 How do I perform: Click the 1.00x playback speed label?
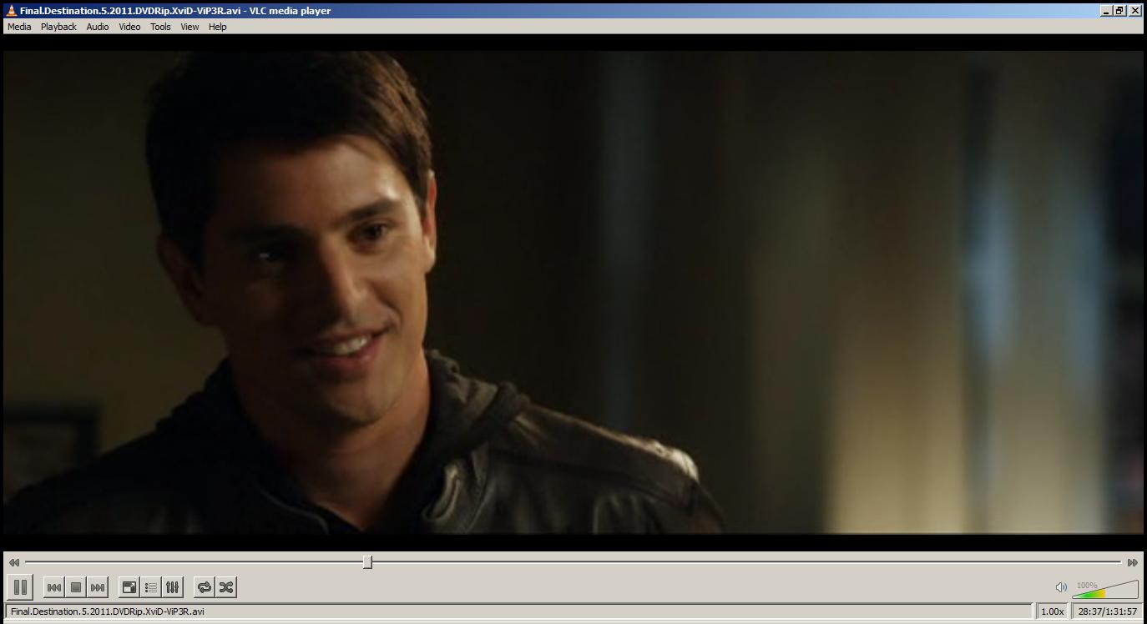(1052, 611)
